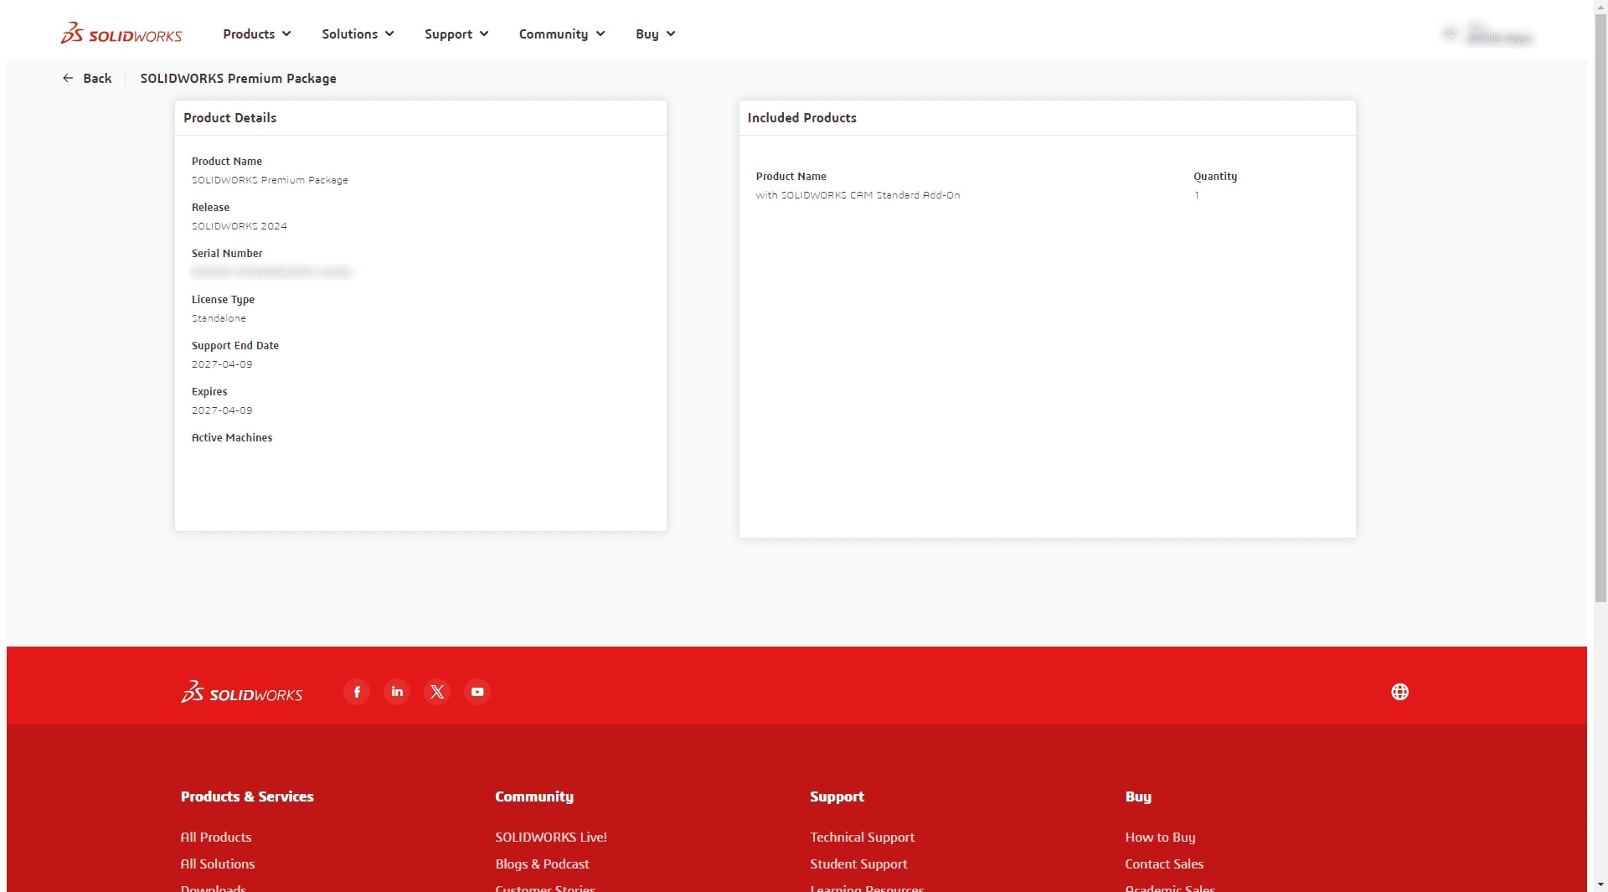Click the globe language selector icon
The image size is (1608, 892).
point(1399,692)
